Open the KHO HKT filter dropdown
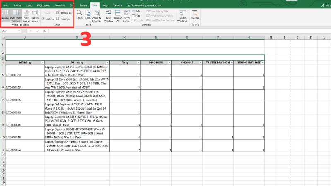Image resolution: width=331 pixels, height=186 pixels. 201,63
